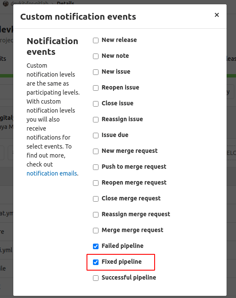Select the Reassign issue checkbox
The image size is (236, 298).
[x=96, y=119]
